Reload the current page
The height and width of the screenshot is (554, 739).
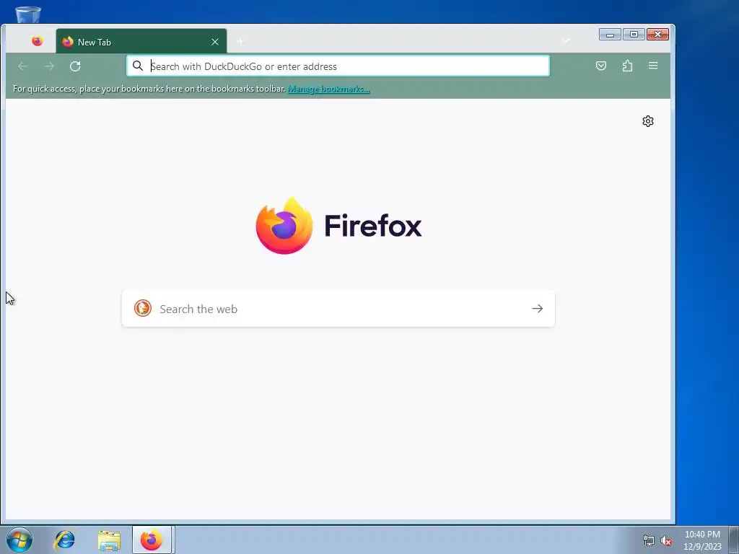coord(75,66)
